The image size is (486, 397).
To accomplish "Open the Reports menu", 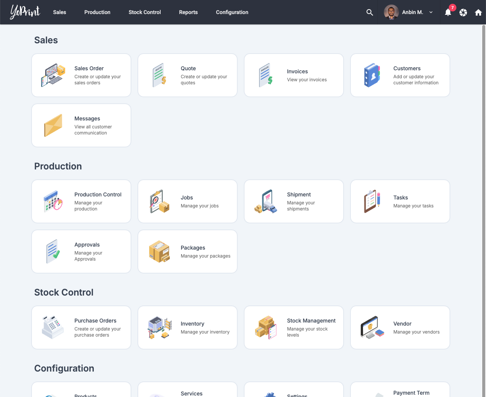I will pos(188,12).
